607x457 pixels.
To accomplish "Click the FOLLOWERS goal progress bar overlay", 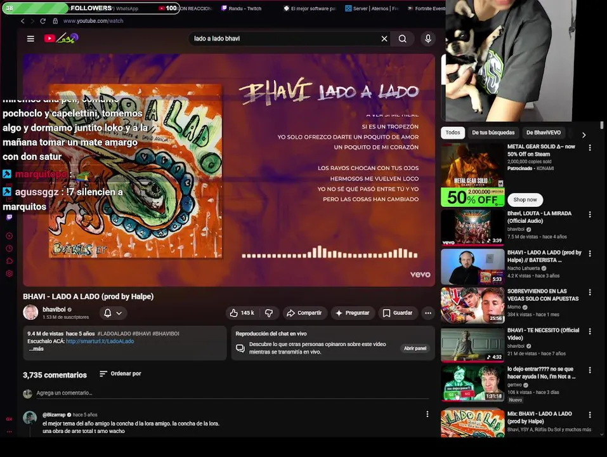I will click(91, 8).
